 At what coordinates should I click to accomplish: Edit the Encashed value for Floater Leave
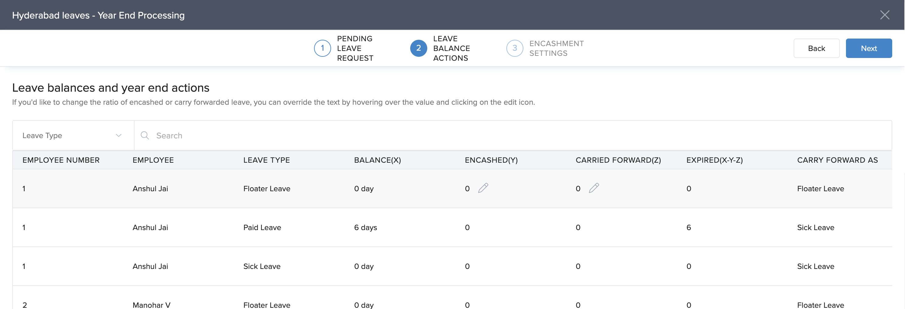483,188
